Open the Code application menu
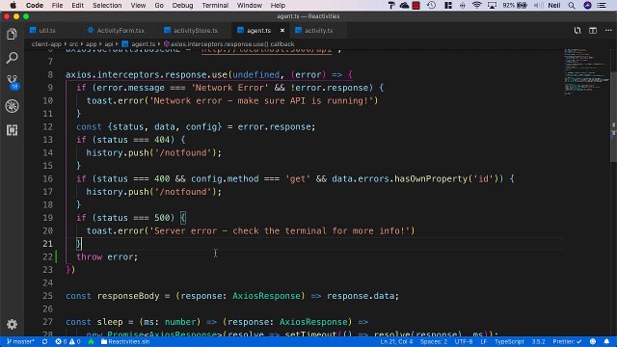 [35, 5]
